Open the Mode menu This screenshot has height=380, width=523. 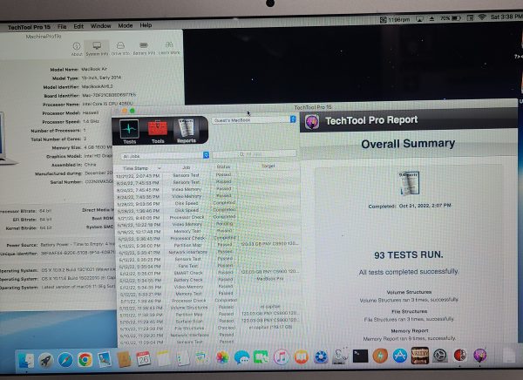pos(126,26)
